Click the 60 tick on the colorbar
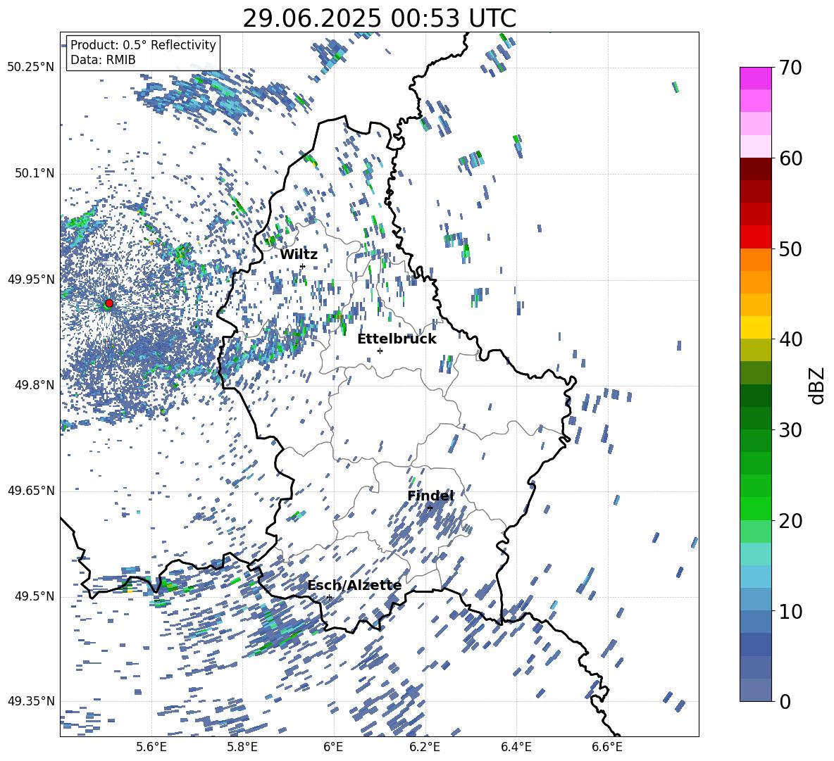Viewport: 834px width, 761px height. tap(790, 158)
